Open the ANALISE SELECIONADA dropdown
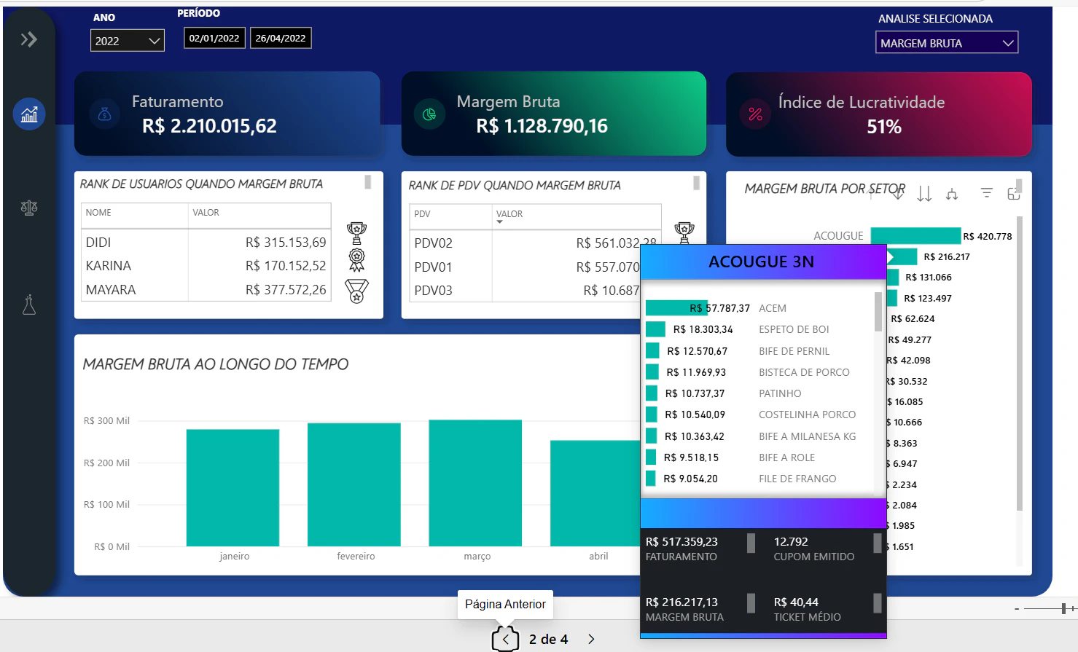Screen dimensions: 1078x652 (947, 43)
